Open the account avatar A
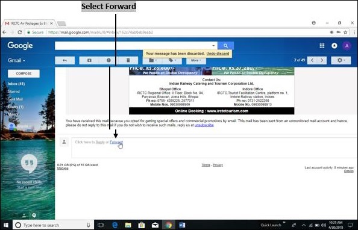Image resolution: width=358 pixels, height=230 pixels. click(x=347, y=46)
